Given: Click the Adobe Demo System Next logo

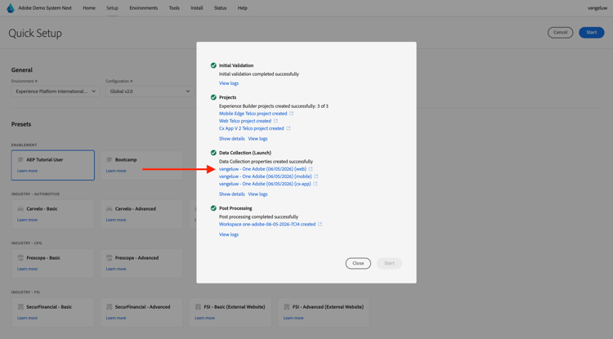Looking at the screenshot, I should pos(11,8).
